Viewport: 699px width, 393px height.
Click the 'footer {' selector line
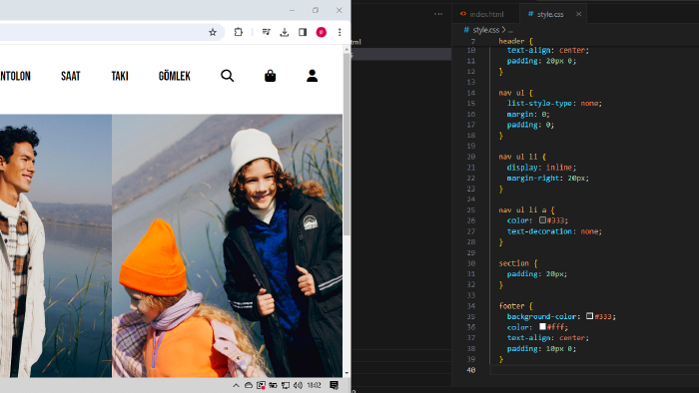click(x=516, y=306)
